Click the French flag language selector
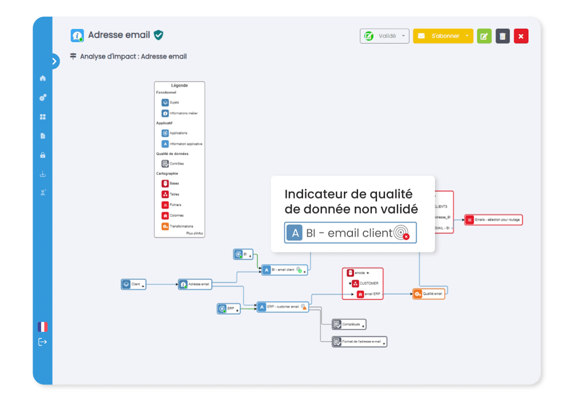Screen dimensions: 573x400 coord(42,327)
